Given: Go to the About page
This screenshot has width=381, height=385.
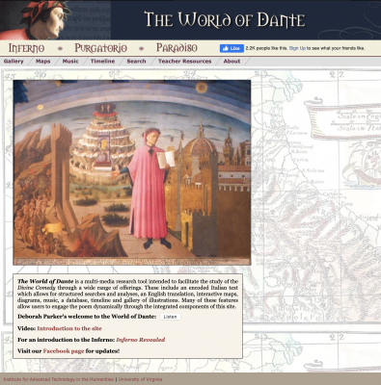Looking at the screenshot, I should point(231,61).
